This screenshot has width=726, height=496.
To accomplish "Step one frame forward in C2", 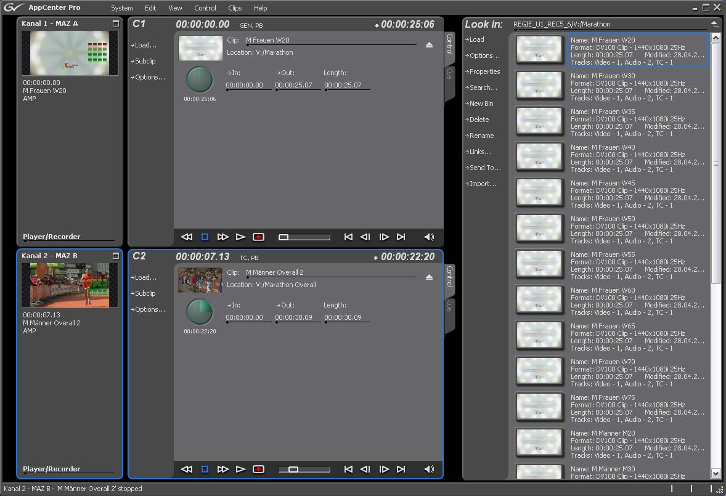I will (384, 469).
